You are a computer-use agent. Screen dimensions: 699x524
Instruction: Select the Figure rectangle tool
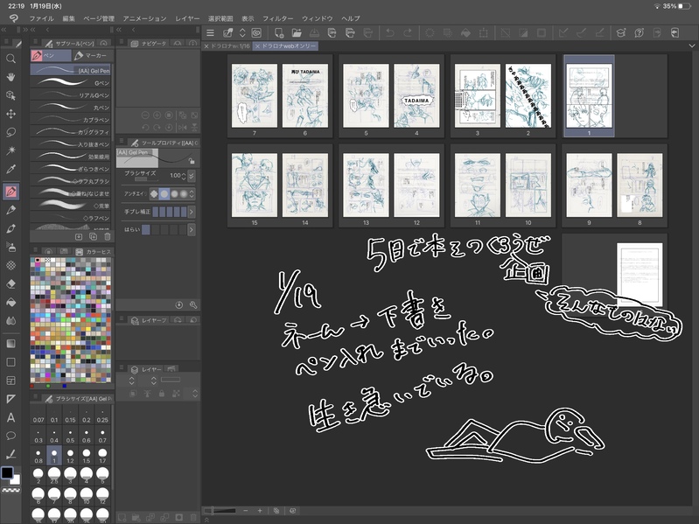tap(10, 362)
